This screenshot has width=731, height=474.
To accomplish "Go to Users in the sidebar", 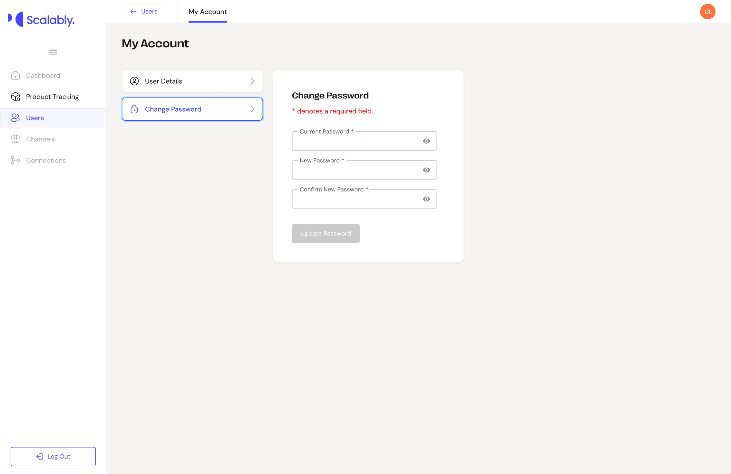I will 35,118.
